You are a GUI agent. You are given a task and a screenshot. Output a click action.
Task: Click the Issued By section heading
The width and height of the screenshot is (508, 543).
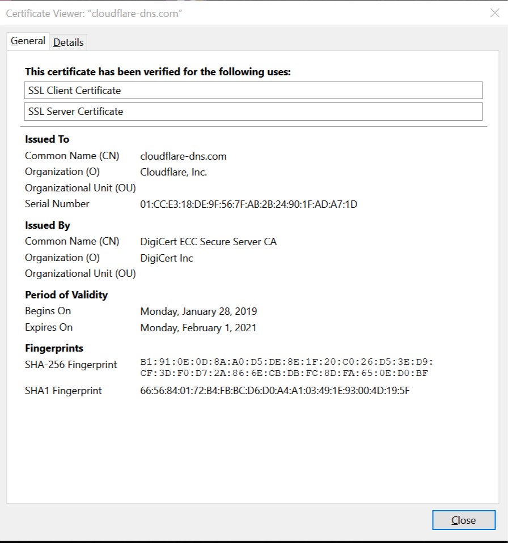[48, 225]
